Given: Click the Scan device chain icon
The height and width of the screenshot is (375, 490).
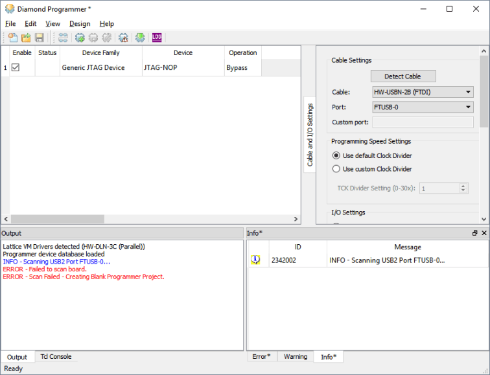Looking at the screenshot, I should (x=63, y=38).
